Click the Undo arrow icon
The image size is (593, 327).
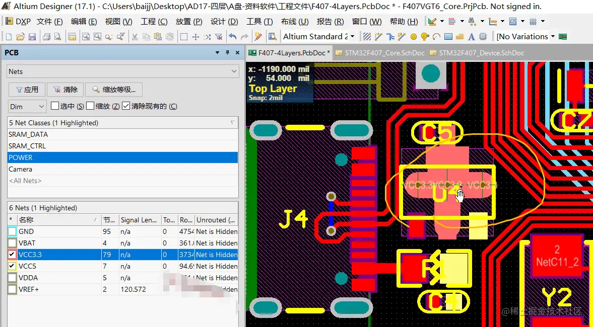coord(233,37)
